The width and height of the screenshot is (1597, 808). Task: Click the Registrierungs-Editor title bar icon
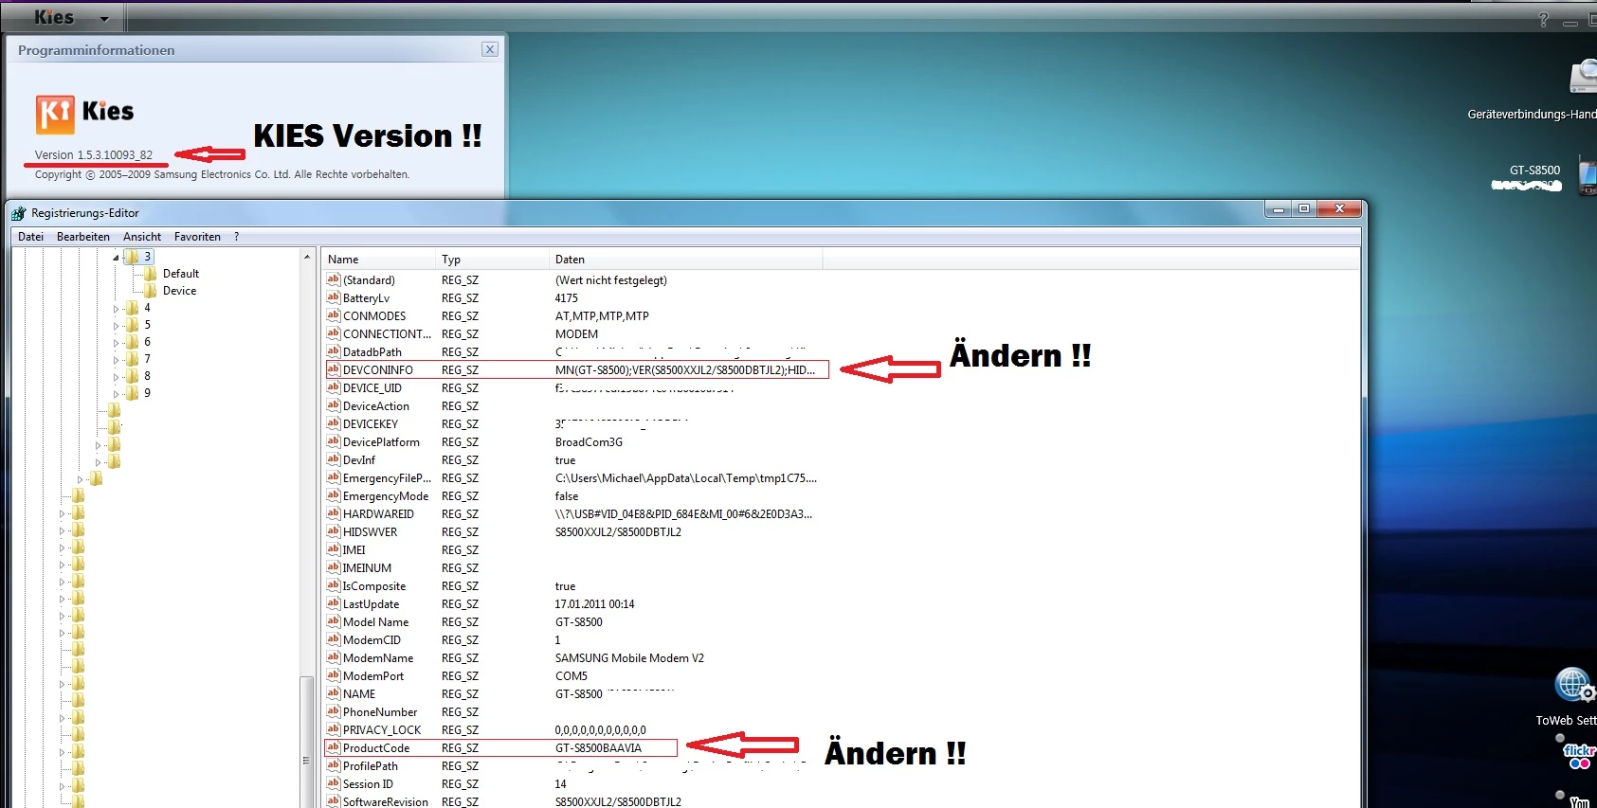19,213
